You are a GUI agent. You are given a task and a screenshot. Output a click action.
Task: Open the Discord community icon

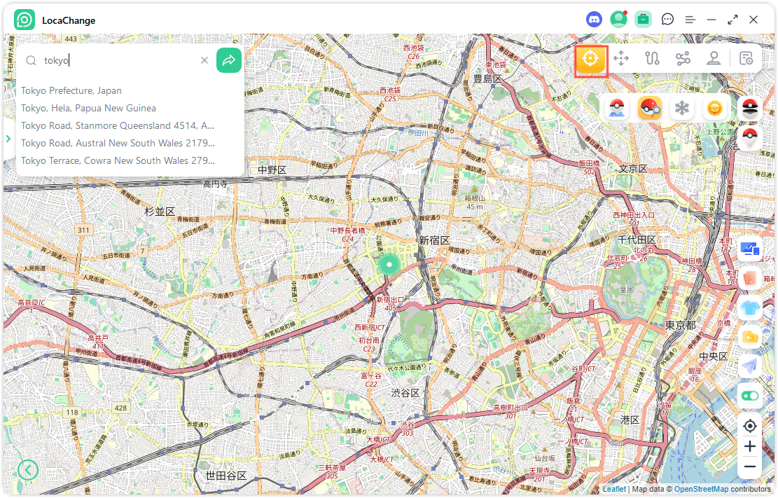click(594, 20)
